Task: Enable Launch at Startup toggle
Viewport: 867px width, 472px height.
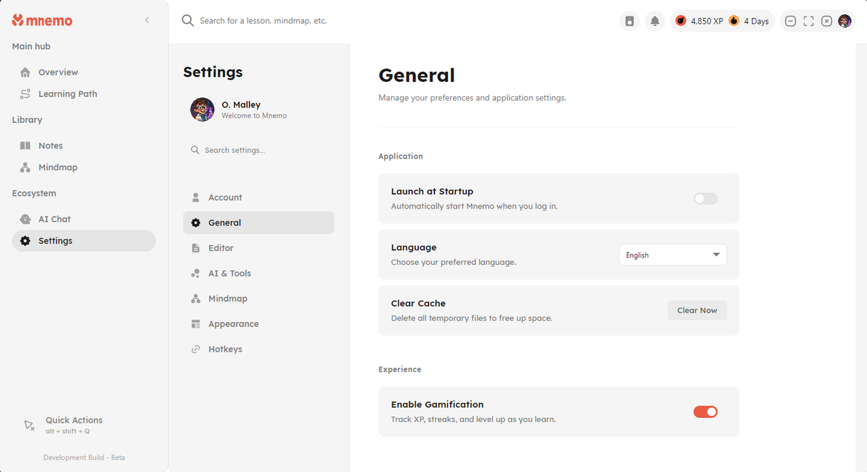Action: click(x=705, y=198)
